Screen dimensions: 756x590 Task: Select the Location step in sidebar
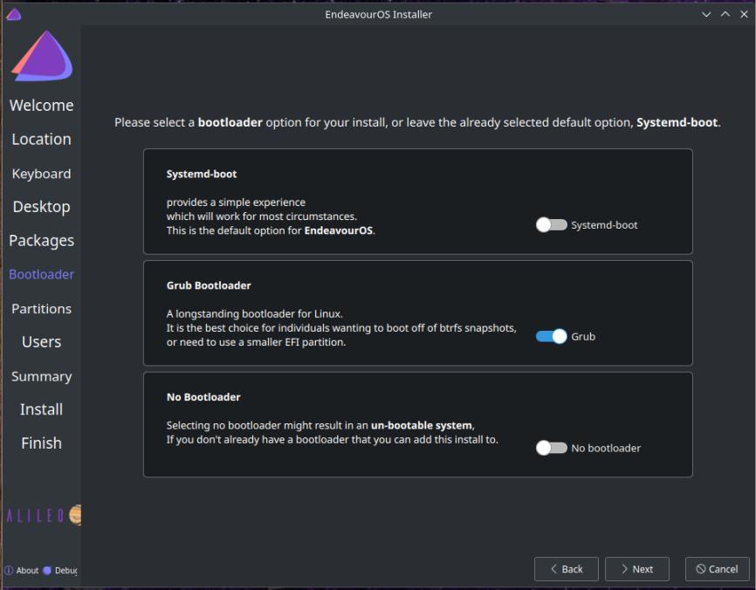click(41, 139)
